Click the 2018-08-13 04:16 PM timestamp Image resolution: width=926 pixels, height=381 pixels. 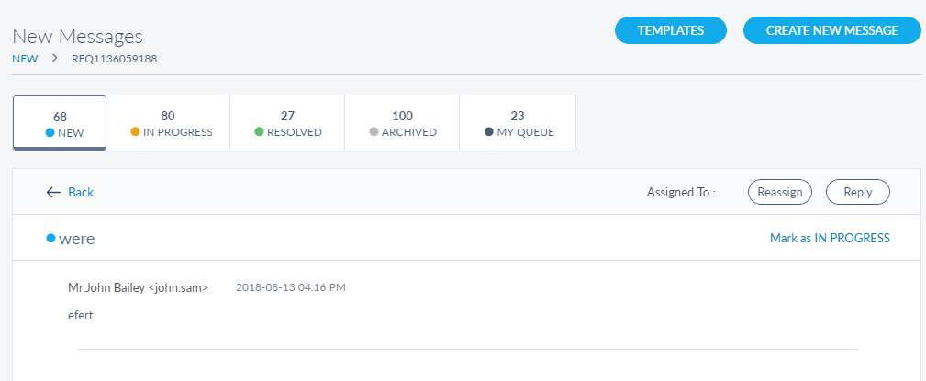[290, 287]
